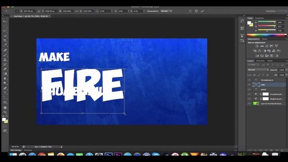Image resolution: width=288 pixels, height=162 pixels.
Task: Change screen mode at toolbar bottom
Action: (5, 131)
